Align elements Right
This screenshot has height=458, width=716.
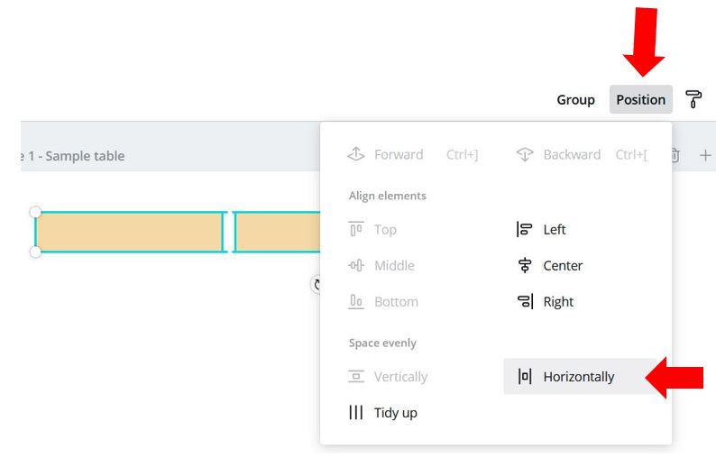[x=545, y=301]
